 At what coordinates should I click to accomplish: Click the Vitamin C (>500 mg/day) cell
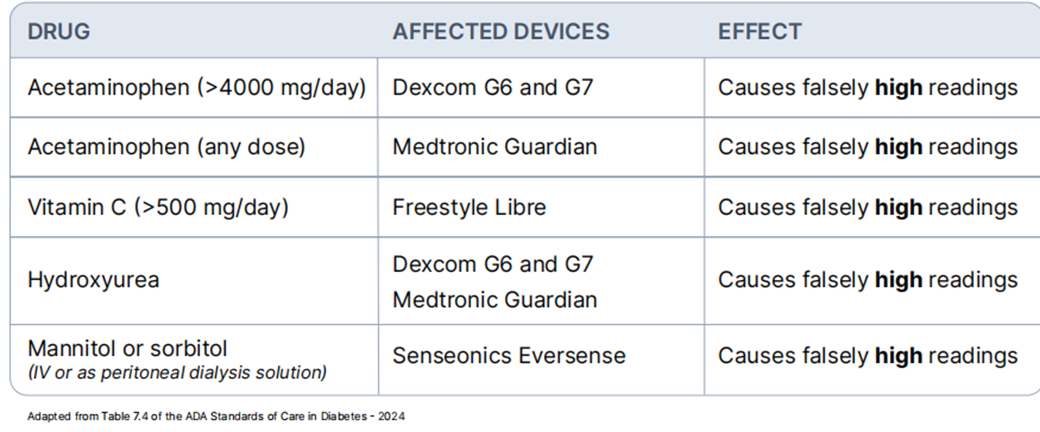tap(158, 207)
